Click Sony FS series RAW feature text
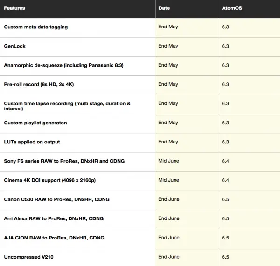This screenshot has height=266, width=280. click(64, 161)
